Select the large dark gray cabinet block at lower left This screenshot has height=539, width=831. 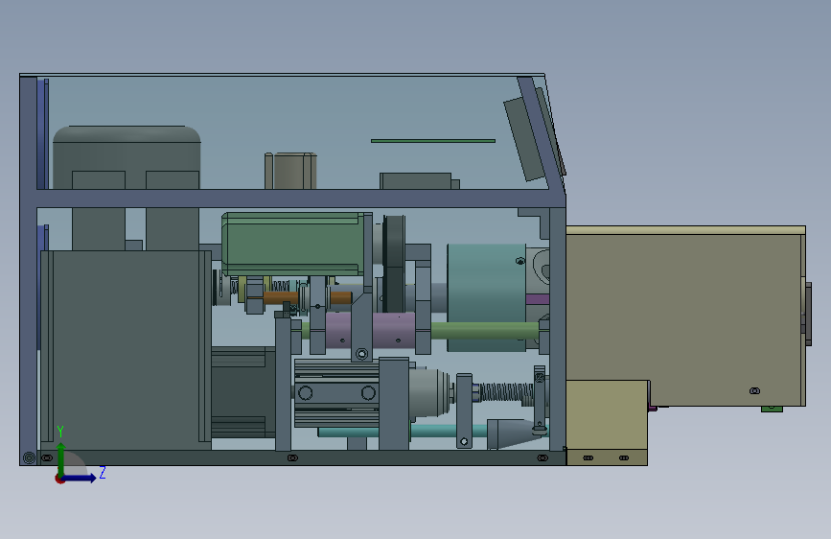(x=127, y=350)
